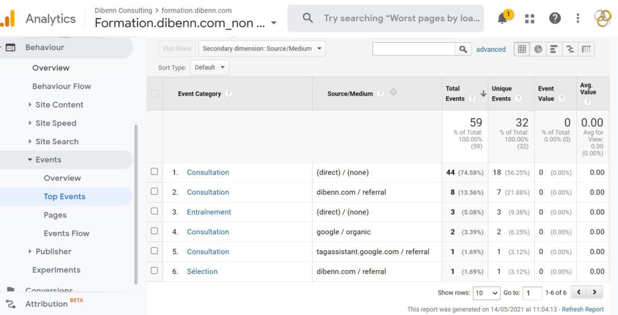Open Consultation with google / organic source

tap(208, 232)
